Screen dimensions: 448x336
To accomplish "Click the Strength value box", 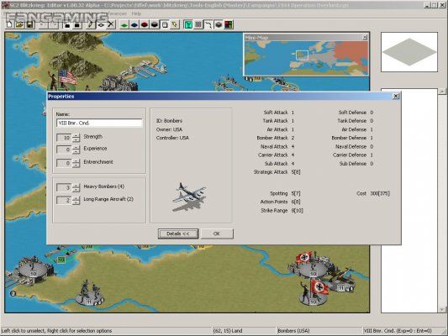I will click(64, 138).
